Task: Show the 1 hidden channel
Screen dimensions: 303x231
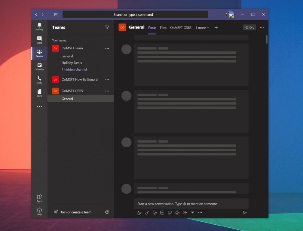Action: click(x=74, y=69)
